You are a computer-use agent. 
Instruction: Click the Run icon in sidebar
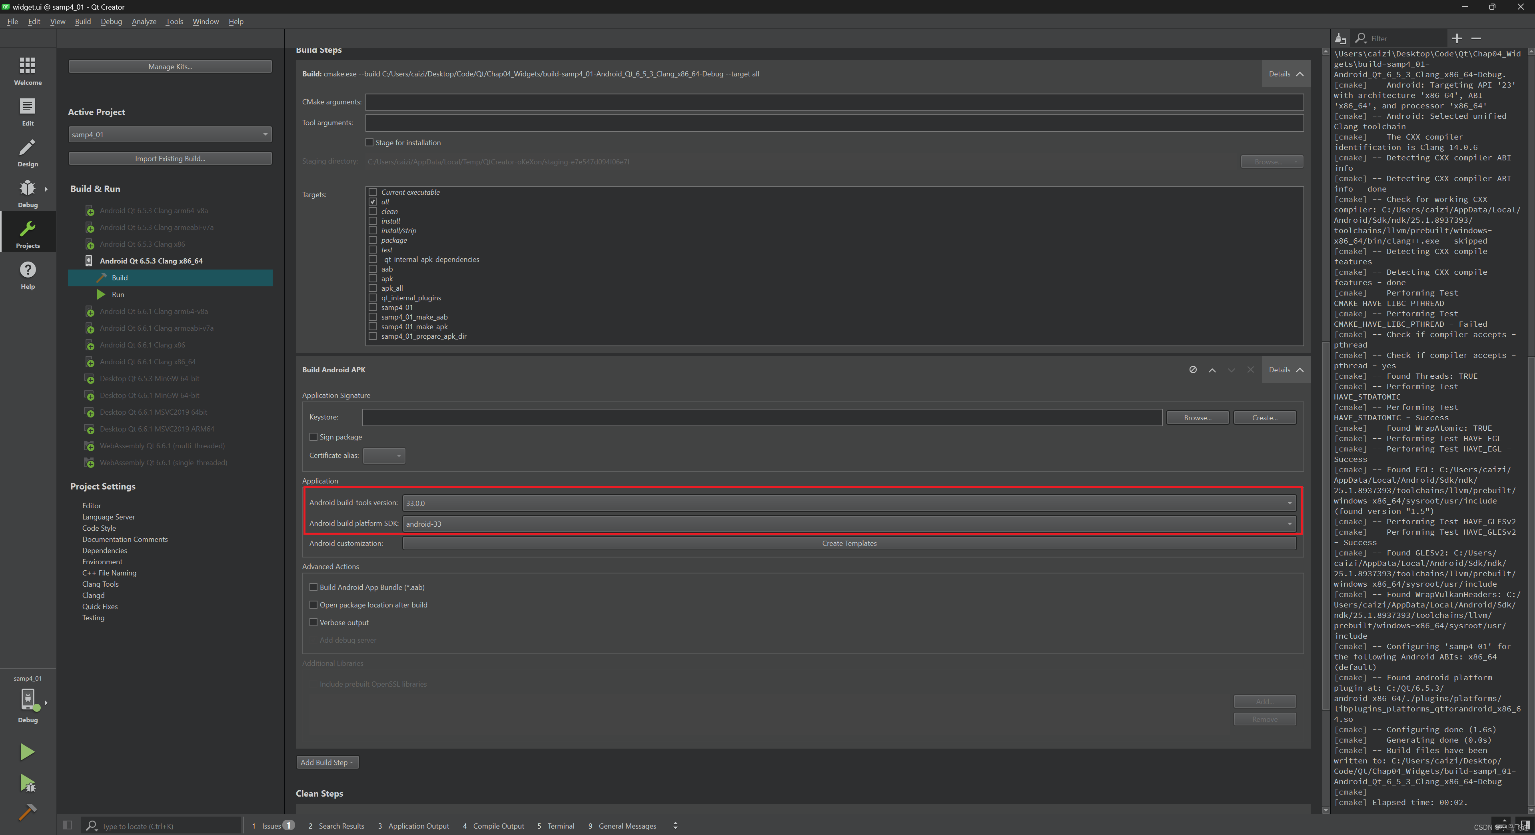click(27, 752)
